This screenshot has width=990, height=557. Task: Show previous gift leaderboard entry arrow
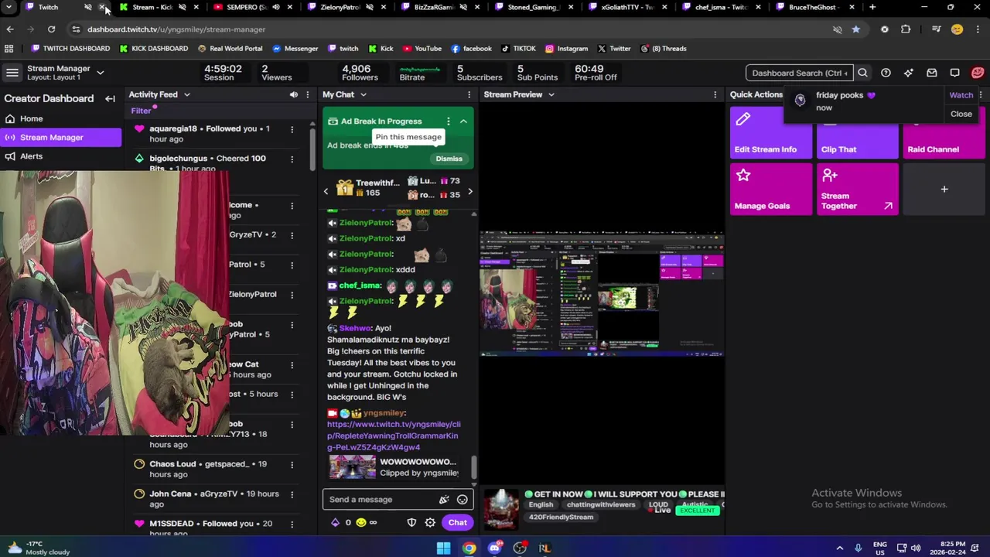(326, 191)
